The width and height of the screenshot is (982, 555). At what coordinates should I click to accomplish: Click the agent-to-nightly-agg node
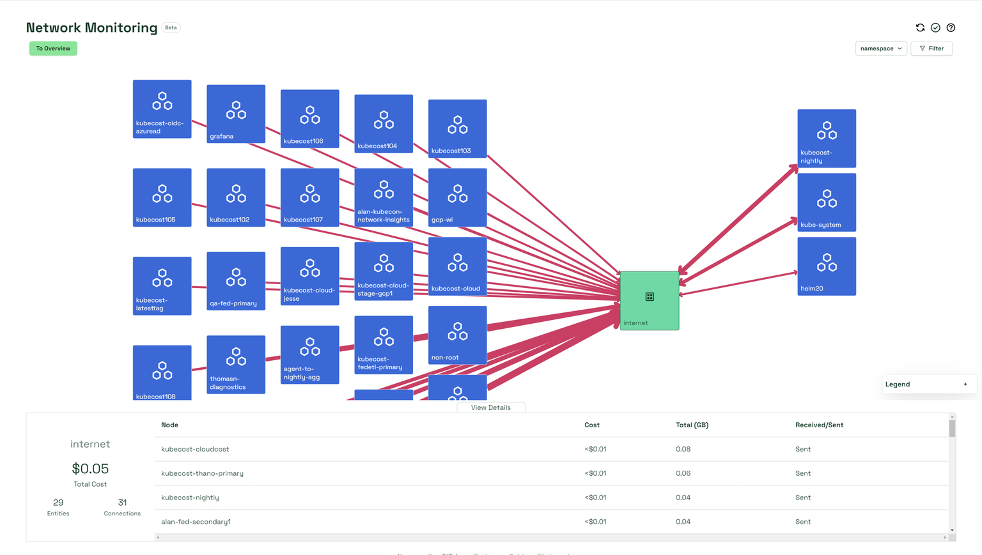click(309, 354)
